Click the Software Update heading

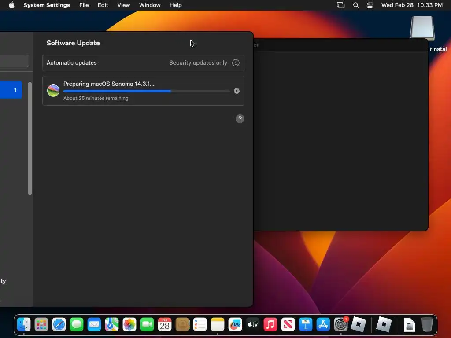[x=73, y=43]
